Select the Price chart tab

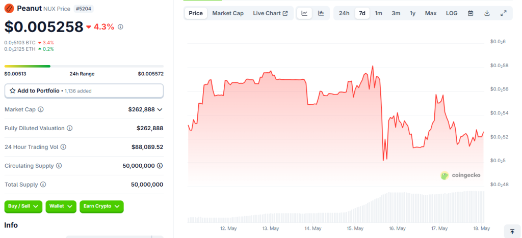pos(196,13)
